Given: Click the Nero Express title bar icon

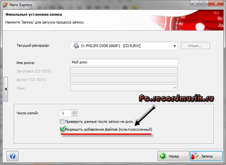Looking at the screenshot, I should tap(5, 5).
